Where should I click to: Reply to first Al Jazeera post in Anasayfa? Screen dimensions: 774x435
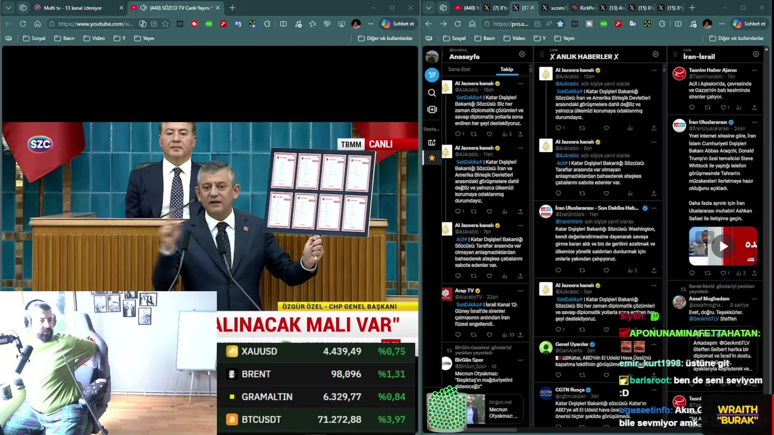click(458, 134)
